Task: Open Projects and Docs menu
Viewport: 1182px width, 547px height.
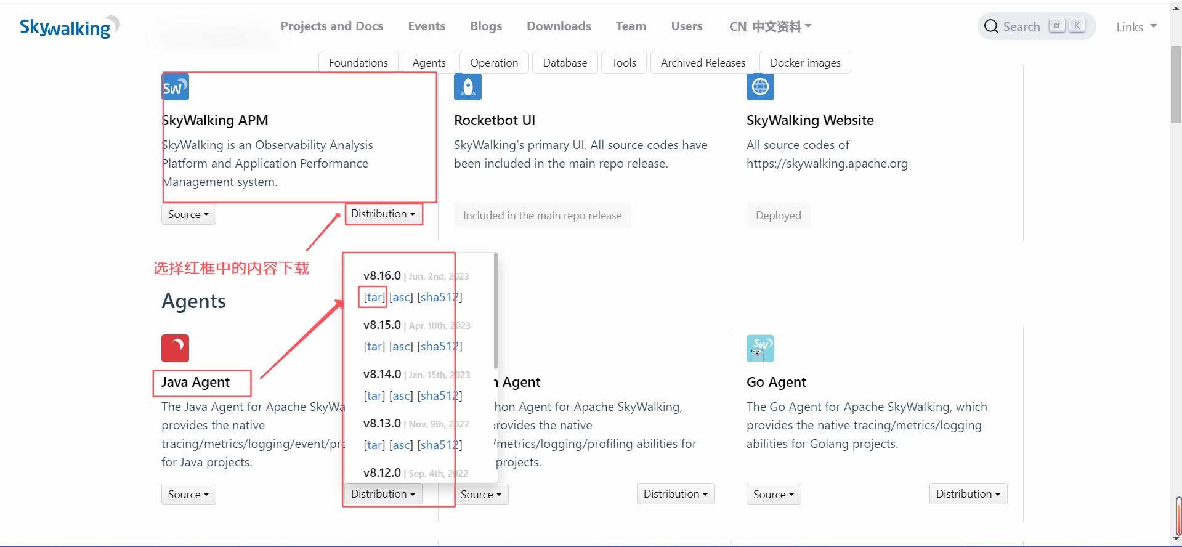Action: pyautogui.click(x=332, y=26)
